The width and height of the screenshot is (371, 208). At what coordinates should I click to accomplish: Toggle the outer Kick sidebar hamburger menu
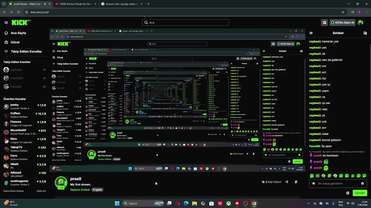[6, 23]
